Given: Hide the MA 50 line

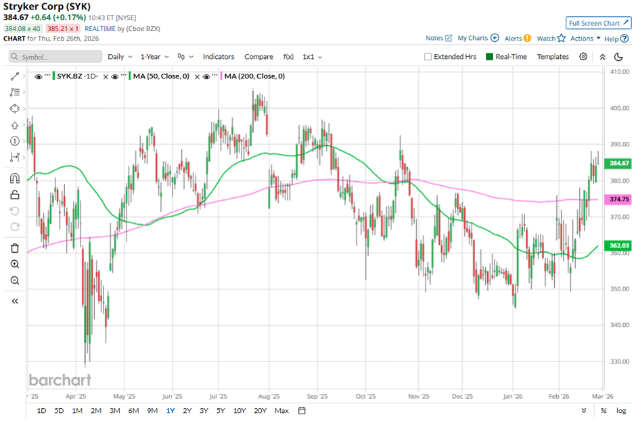Looking at the screenshot, I should click(115, 76).
